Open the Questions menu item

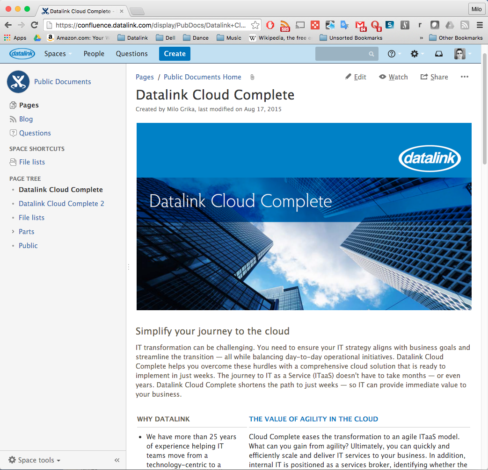(x=132, y=54)
